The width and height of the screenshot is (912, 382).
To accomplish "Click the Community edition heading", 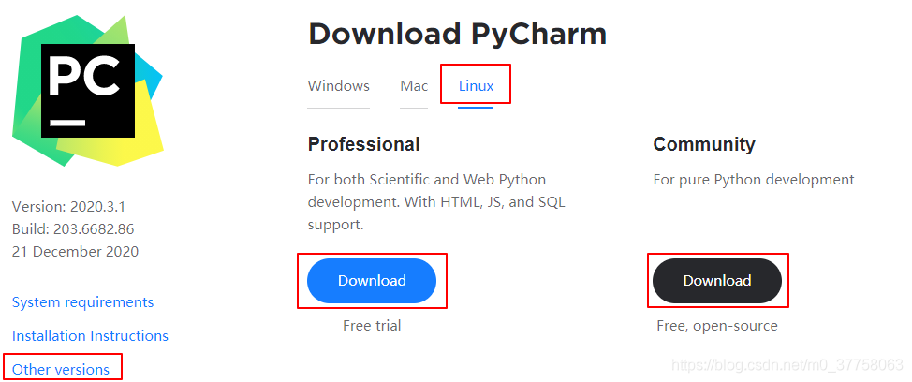I will pyautogui.click(x=704, y=144).
